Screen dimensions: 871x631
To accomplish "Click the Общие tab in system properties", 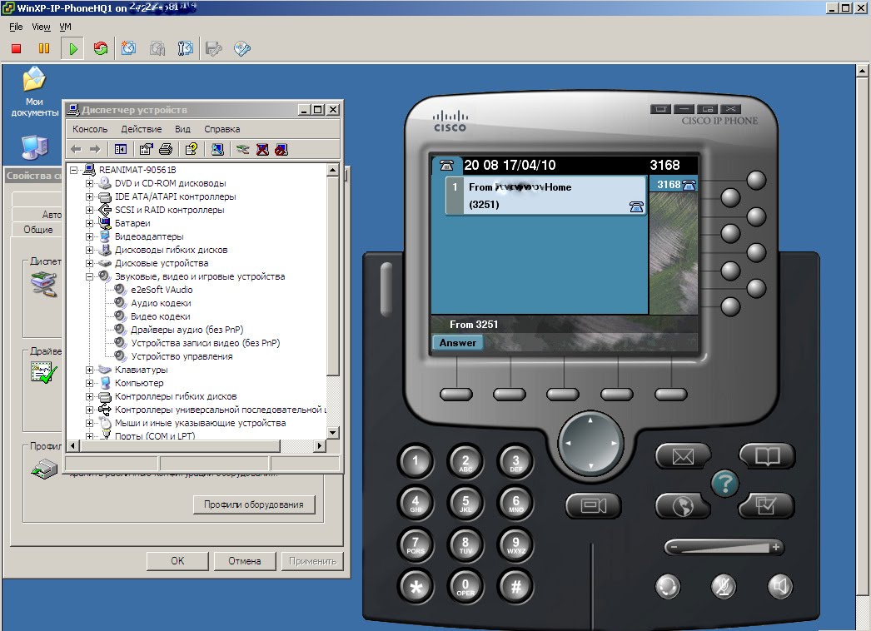I will 37,230.
